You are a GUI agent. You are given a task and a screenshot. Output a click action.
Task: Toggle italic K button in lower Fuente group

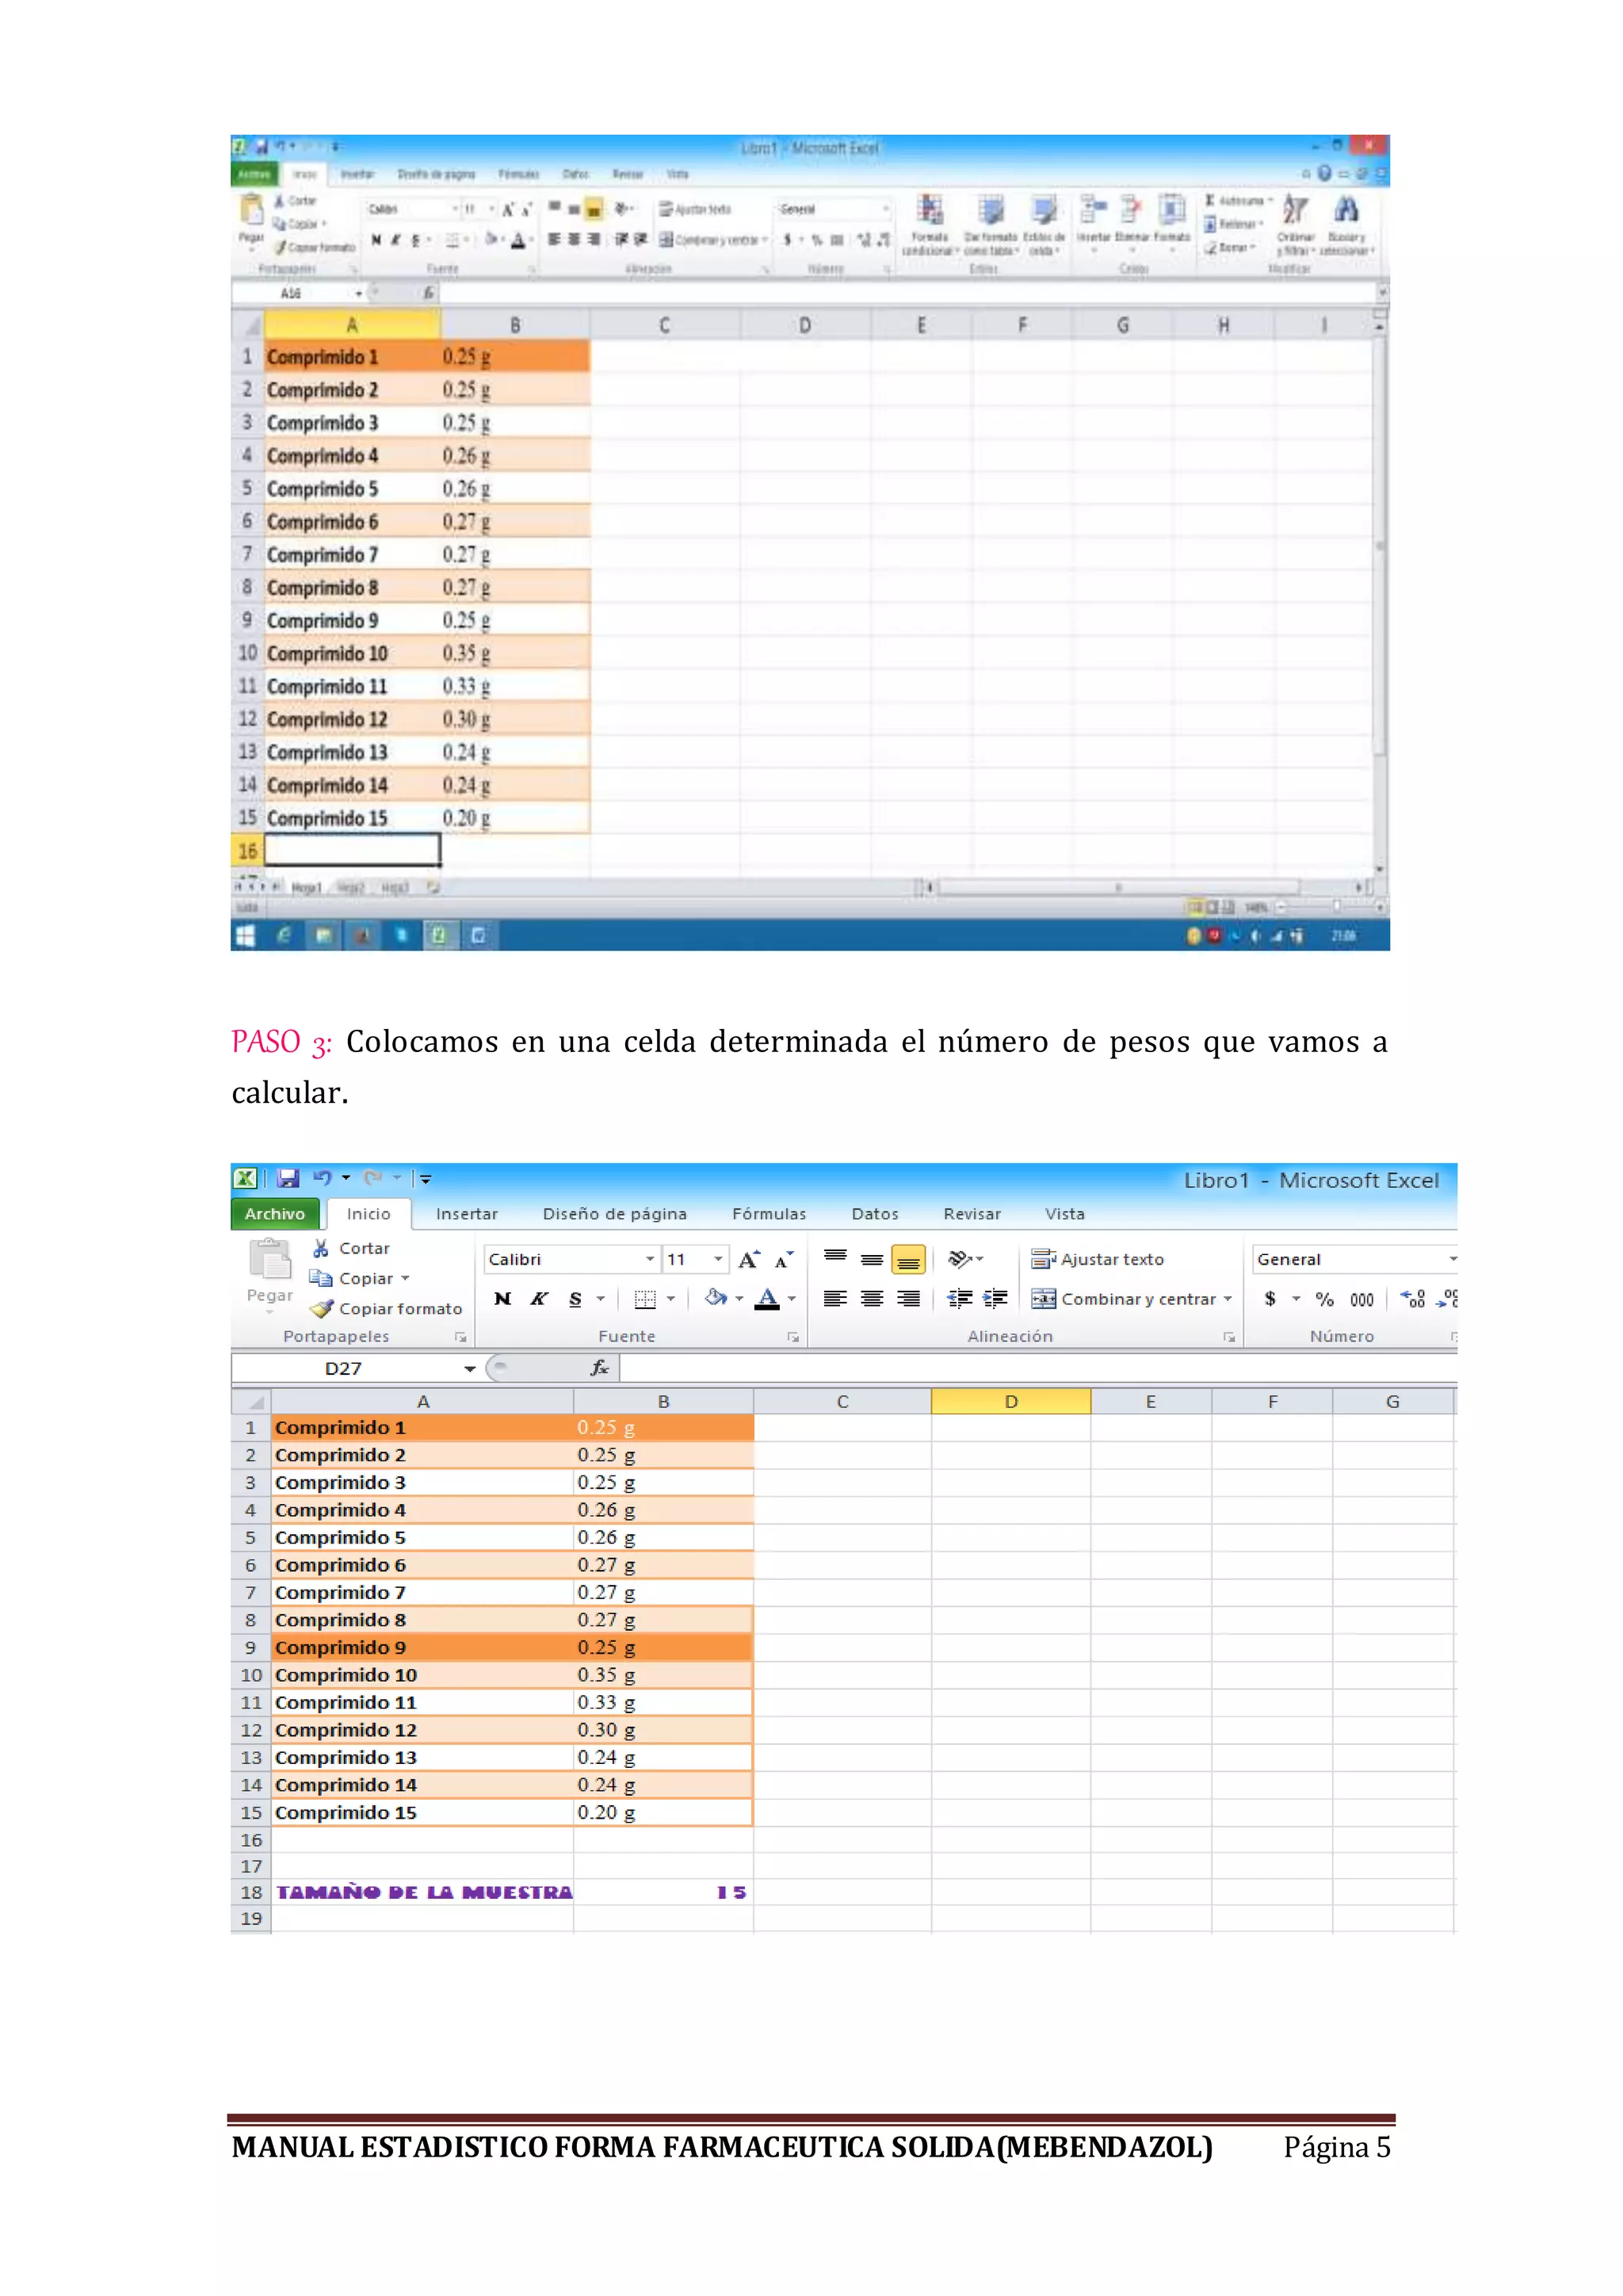coord(539,1299)
